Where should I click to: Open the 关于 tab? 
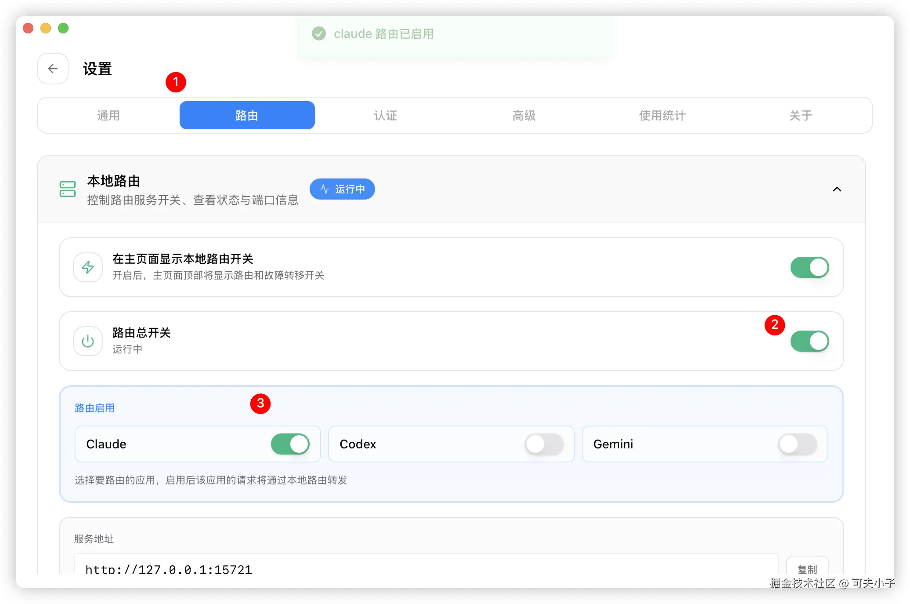coord(801,115)
